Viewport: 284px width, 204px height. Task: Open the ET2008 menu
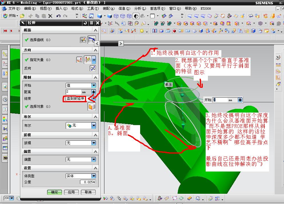click(x=206, y=9)
